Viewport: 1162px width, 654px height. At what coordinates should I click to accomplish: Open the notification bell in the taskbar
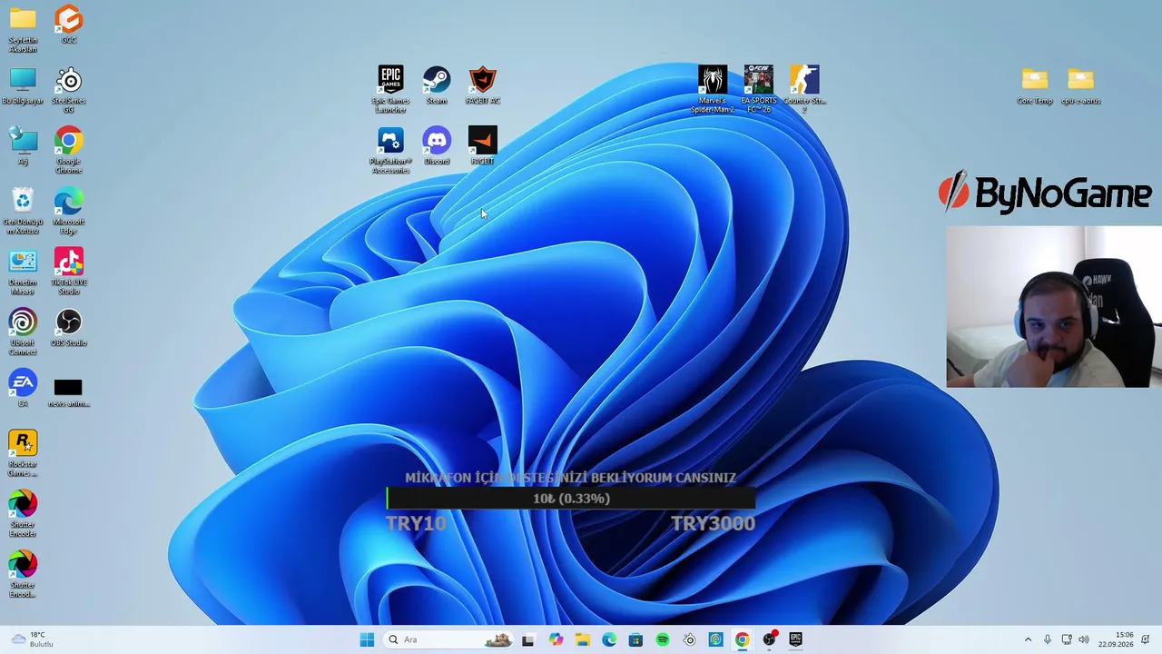1147,639
